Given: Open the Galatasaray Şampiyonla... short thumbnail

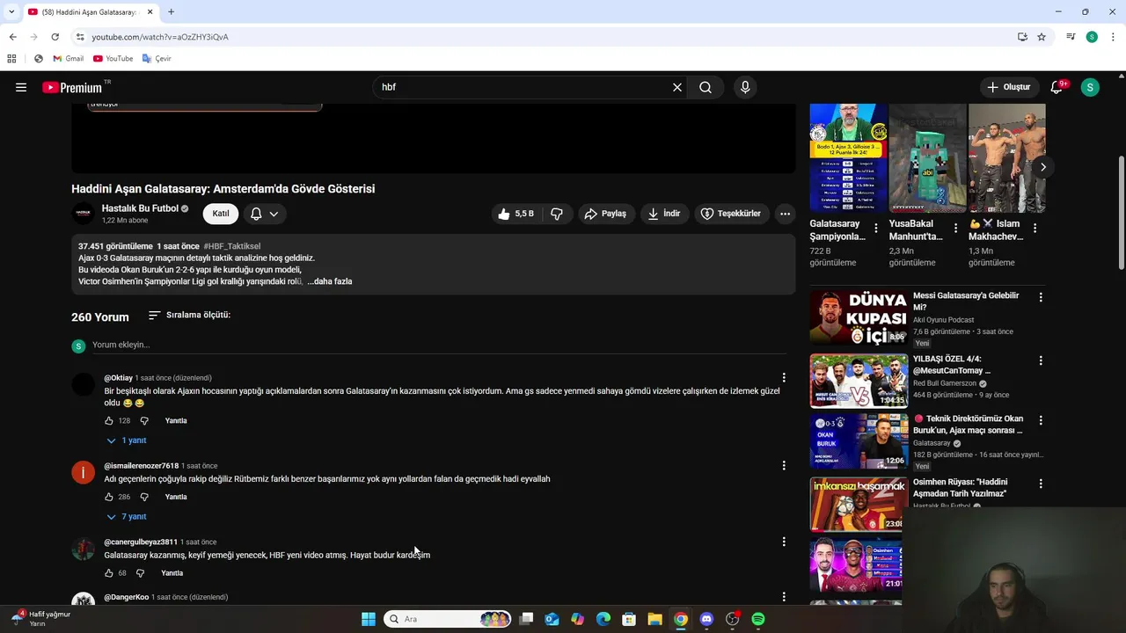Looking at the screenshot, I should (x=848, y=158).
